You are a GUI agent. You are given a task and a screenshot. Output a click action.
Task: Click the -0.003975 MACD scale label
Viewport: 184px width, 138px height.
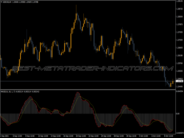(x=179, y=133)
